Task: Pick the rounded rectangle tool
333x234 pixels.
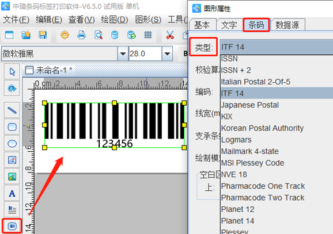Action: 12,127
